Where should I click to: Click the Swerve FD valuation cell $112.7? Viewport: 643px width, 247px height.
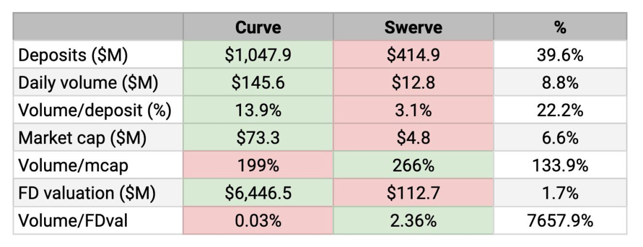[x=413, y=192]
